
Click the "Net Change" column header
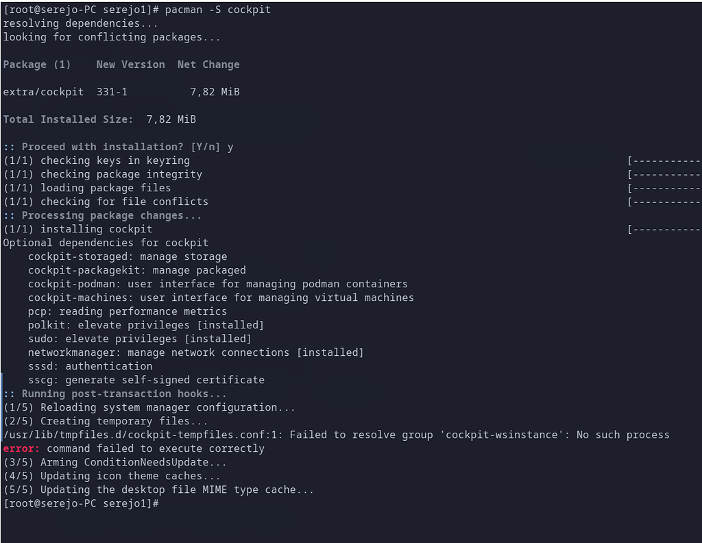click(x=208, y=64)
